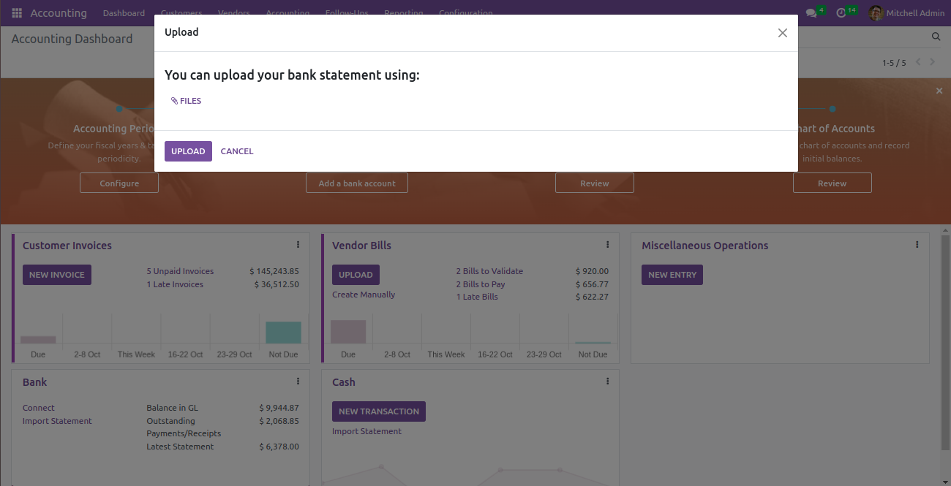951x486 pixels.
Task: Click the Import Statement link under Bank
Action: 57,421
